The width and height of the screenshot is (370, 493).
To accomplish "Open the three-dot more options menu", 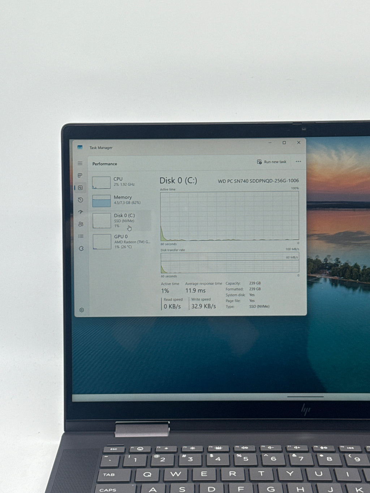I will click(298, 161).
